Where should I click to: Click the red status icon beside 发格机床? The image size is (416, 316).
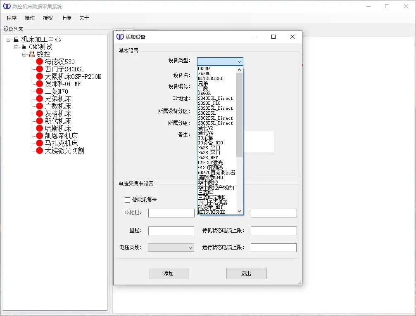40,113
